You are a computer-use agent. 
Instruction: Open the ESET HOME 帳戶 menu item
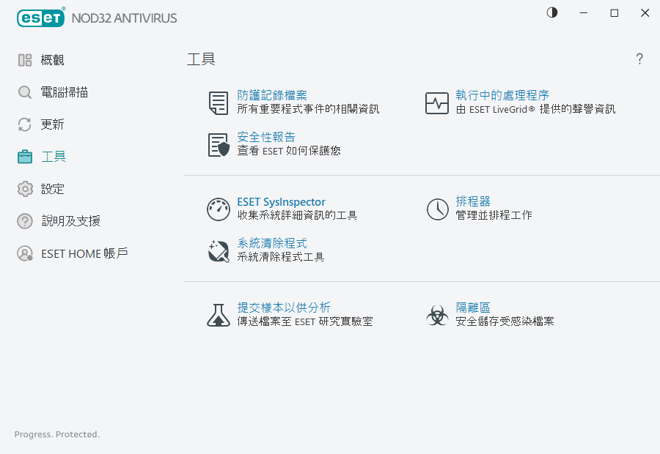84,253
